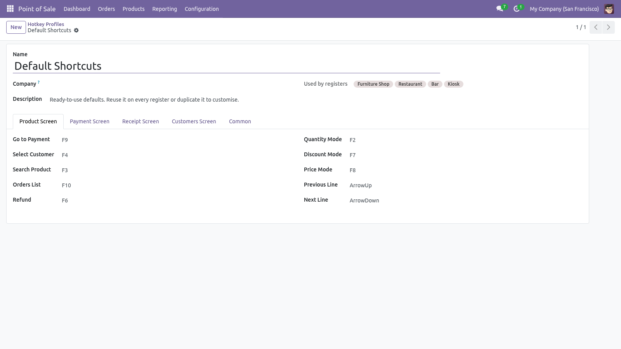Edit the Previous Line hotkey ArrowUp

466,185
